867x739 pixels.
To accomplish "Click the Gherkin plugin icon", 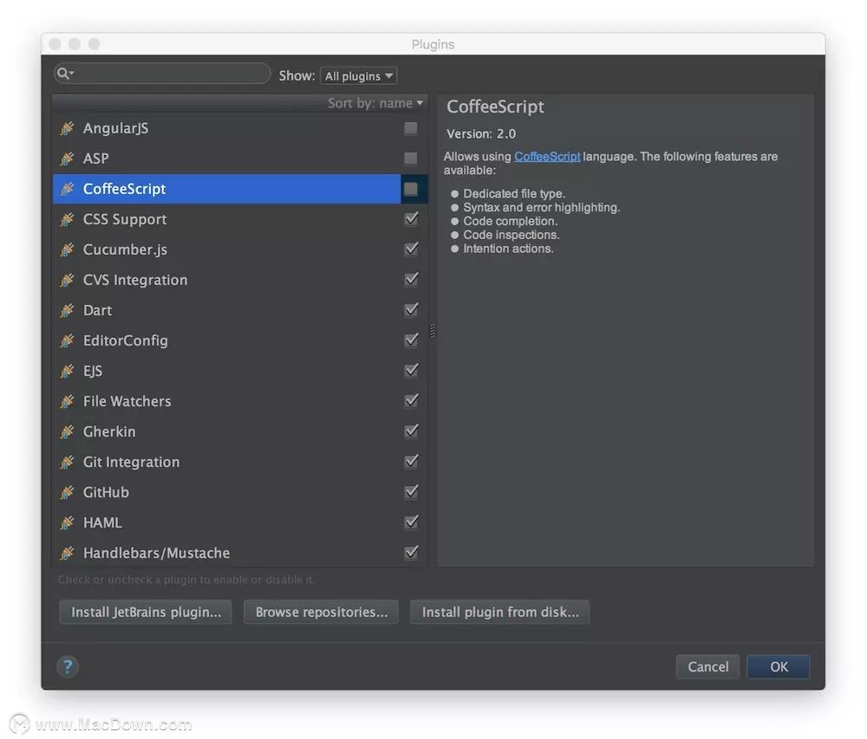I will (67, 432).
